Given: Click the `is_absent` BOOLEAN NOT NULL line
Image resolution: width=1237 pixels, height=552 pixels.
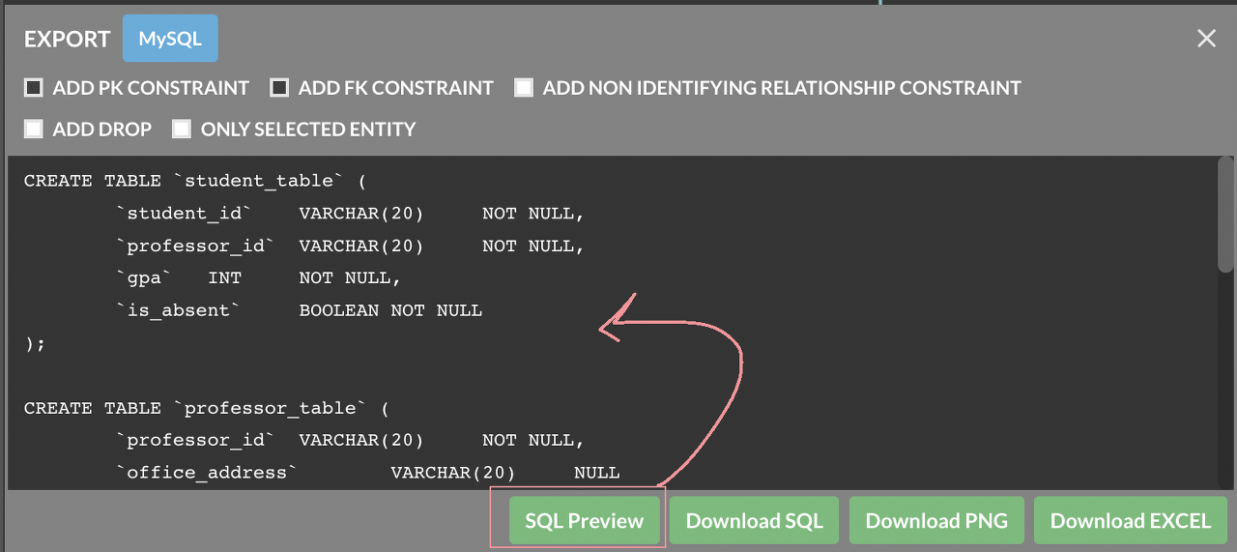Looking at the screenshot, I should [300, 310].
